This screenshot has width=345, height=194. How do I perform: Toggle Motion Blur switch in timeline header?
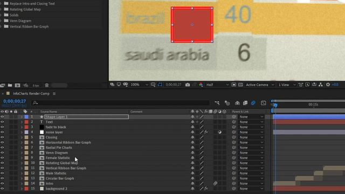253,103
